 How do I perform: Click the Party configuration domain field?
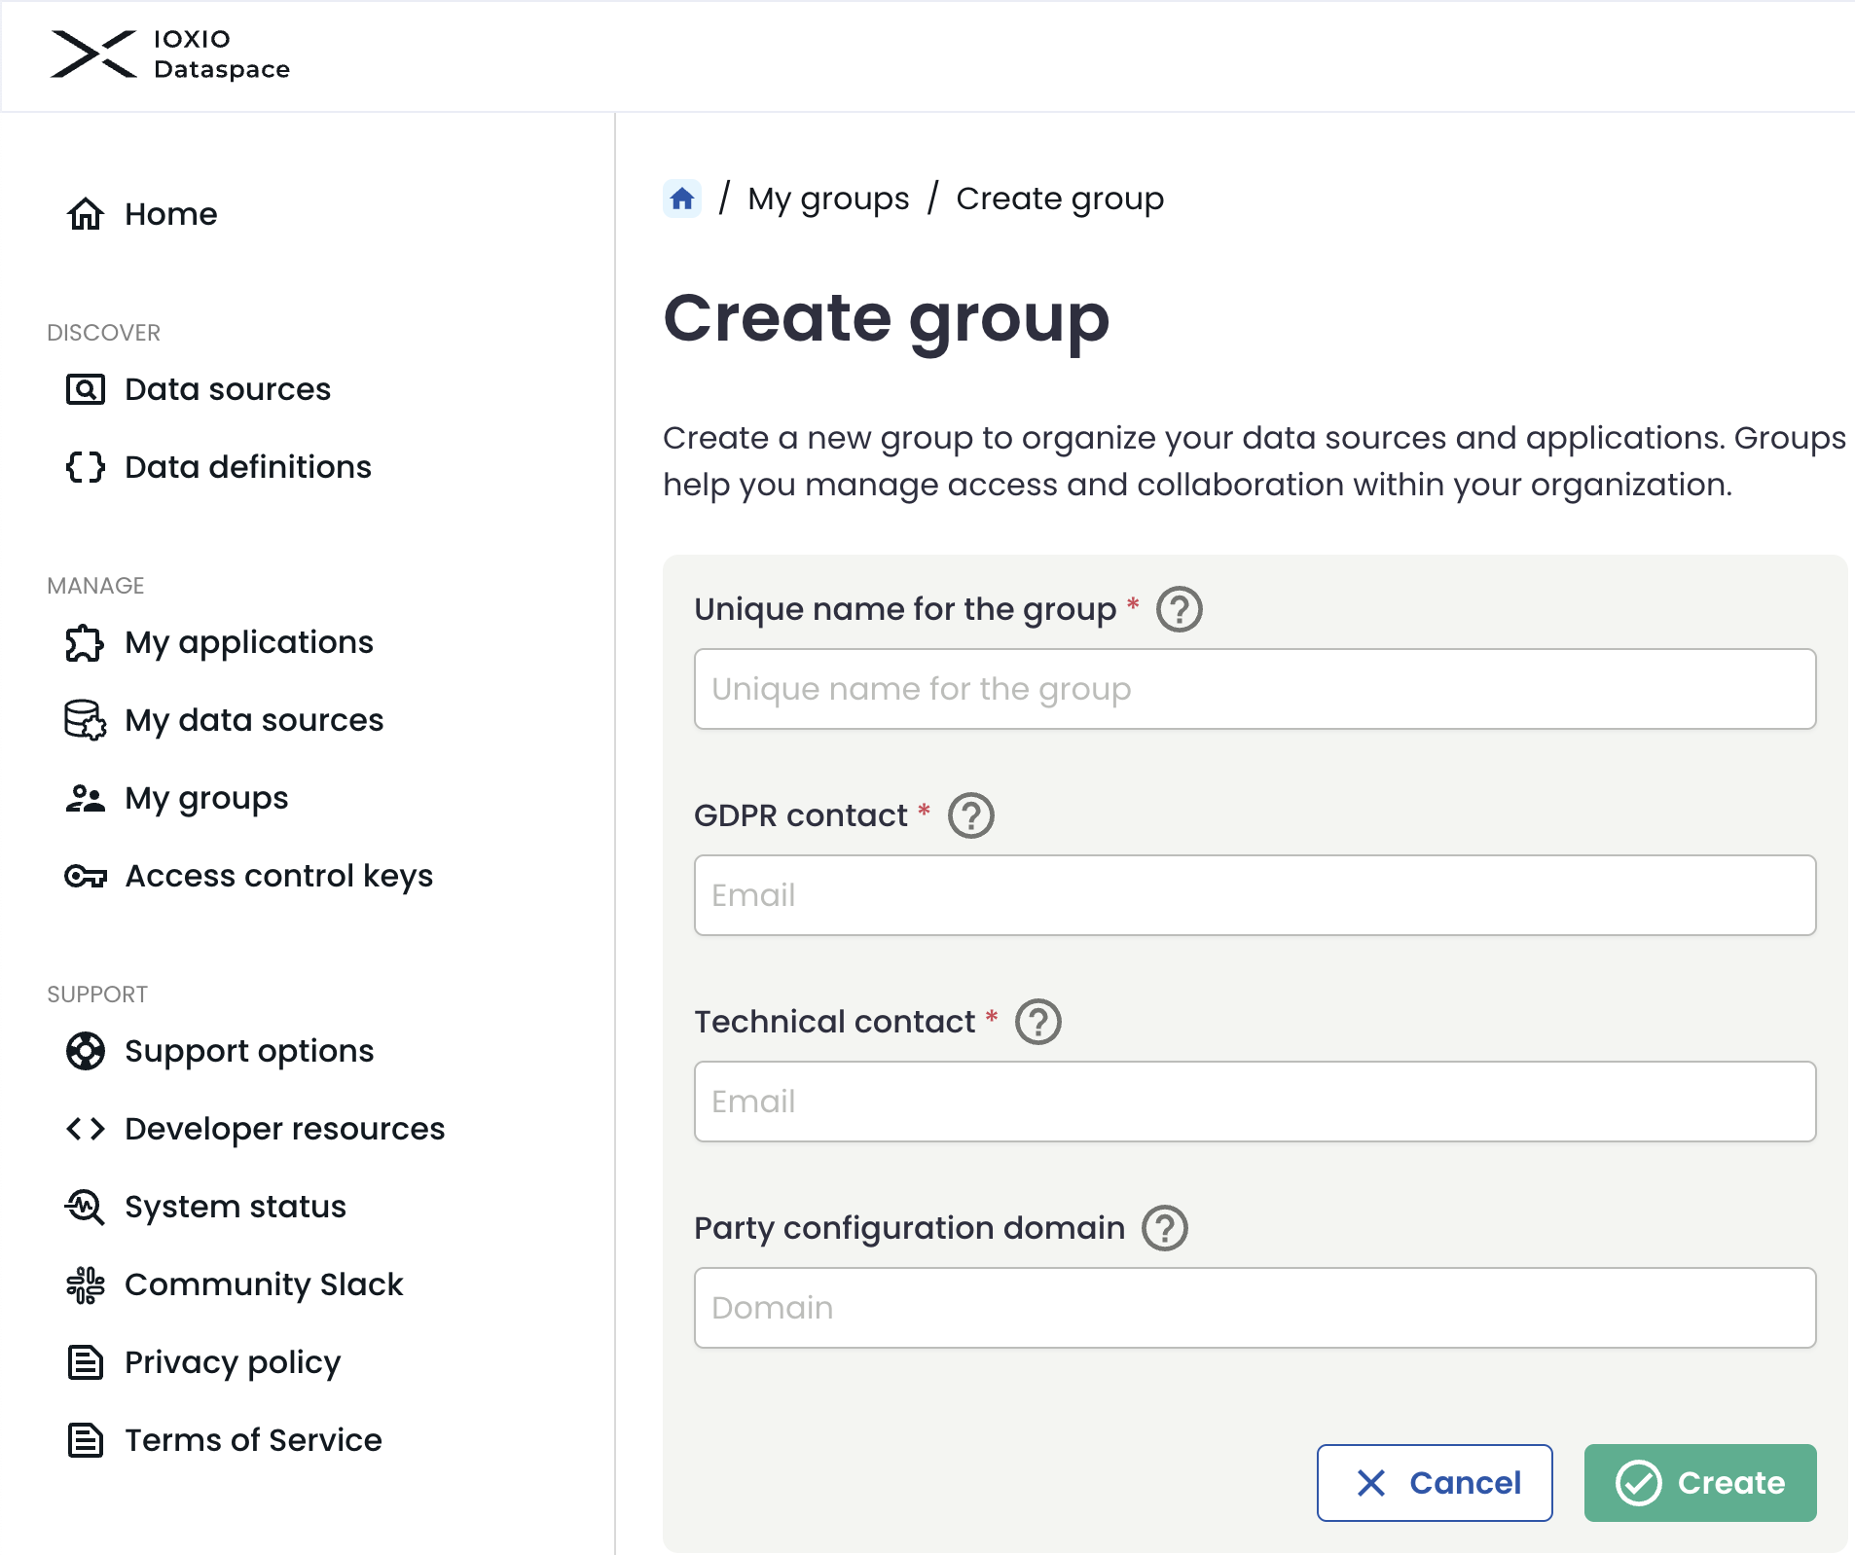click(1255, 1307)
